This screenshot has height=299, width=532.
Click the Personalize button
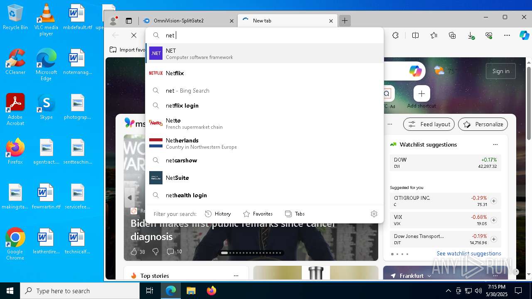pos(483,124)
